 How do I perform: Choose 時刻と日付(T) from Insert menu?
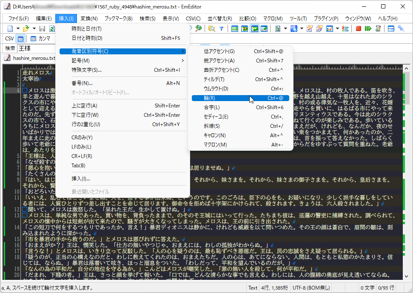(123, 29)
